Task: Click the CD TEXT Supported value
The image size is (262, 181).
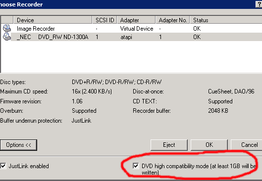Action: point(220,101)
